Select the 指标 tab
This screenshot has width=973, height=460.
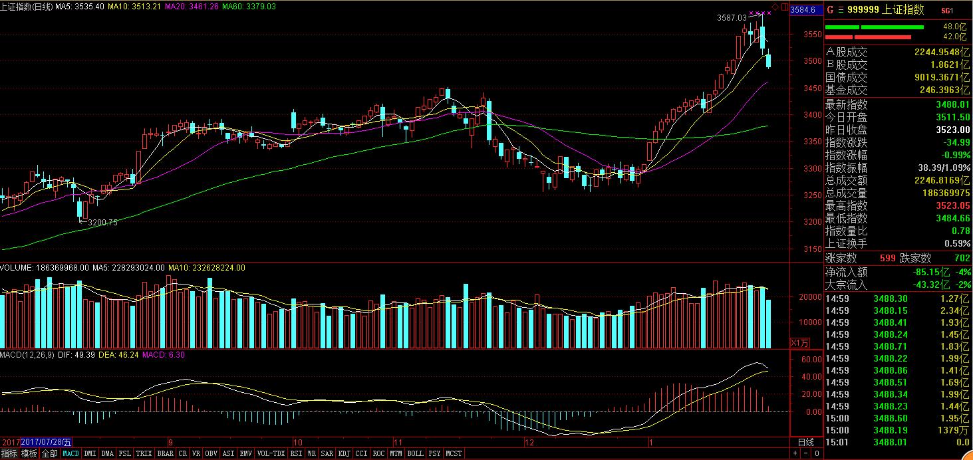click(x=9, y=453)
